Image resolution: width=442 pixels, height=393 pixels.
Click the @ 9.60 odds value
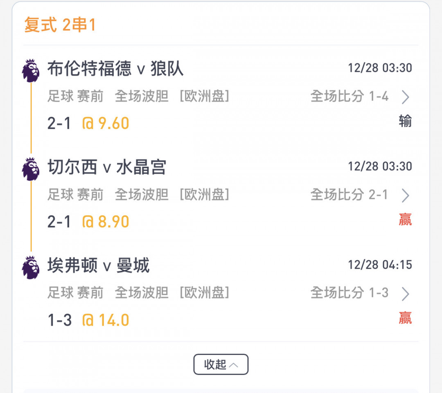coord(106,123)
